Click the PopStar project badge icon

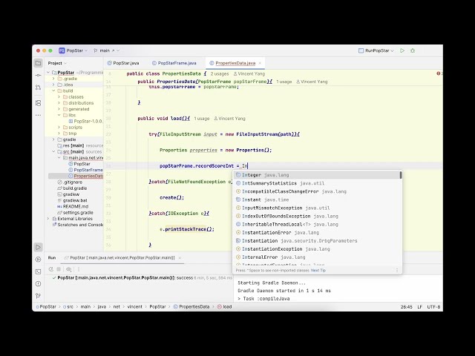click(x=62, y=50)
